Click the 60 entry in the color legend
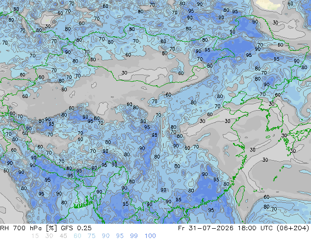The height and width of the screenshot is (240, 311). (78, 236)
